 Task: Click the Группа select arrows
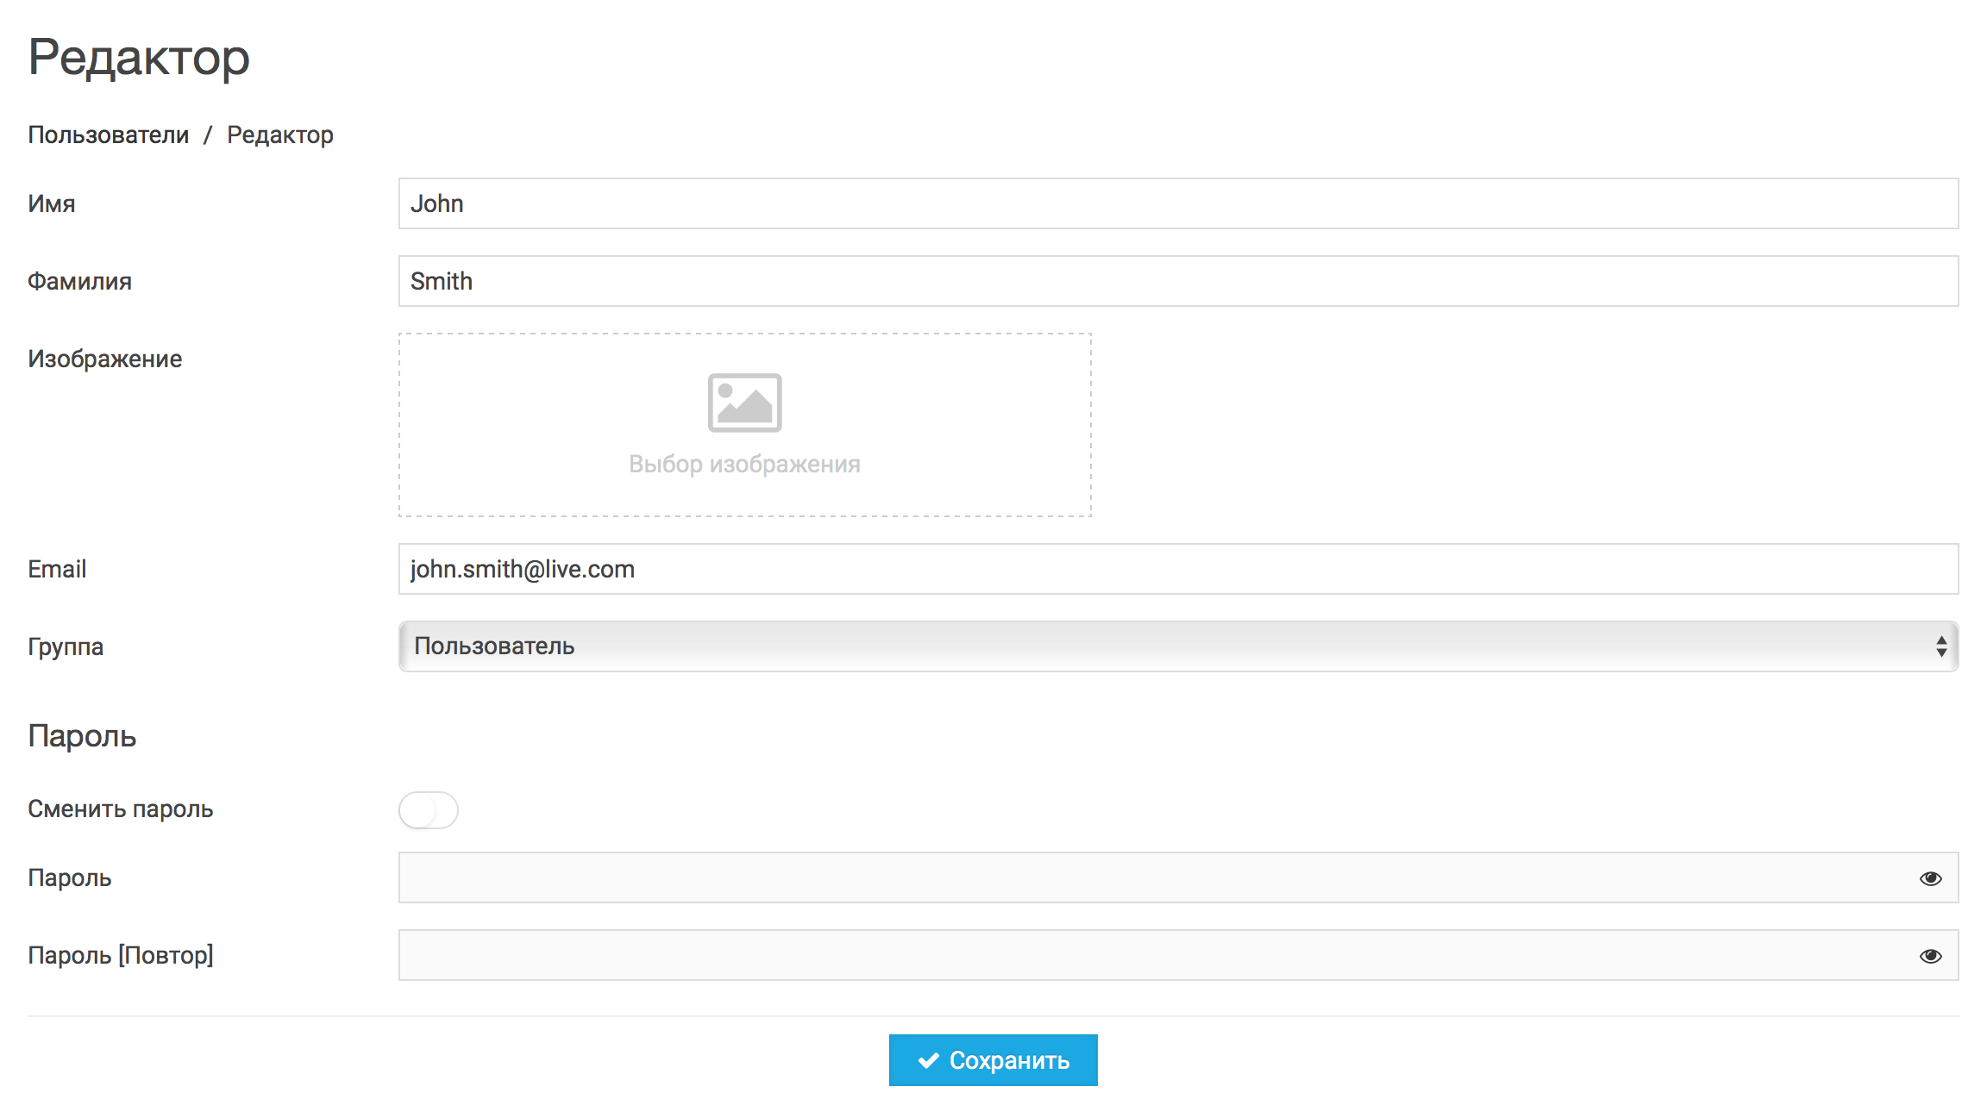1940,646
